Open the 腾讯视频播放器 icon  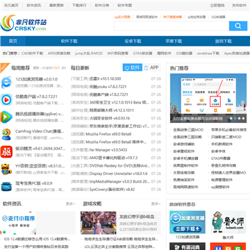point(6,117)
